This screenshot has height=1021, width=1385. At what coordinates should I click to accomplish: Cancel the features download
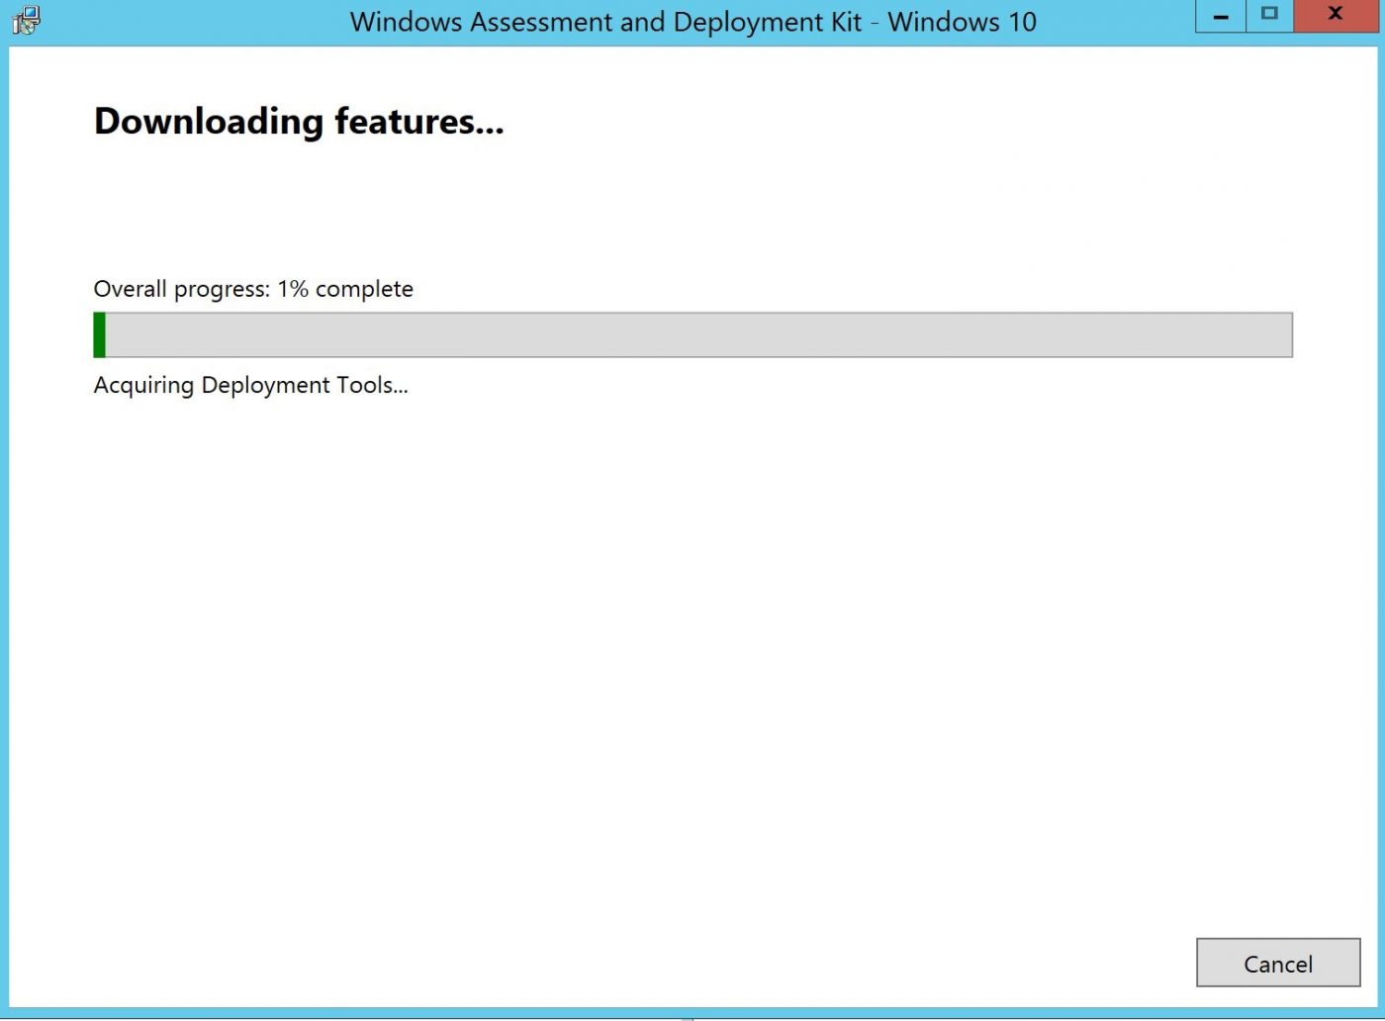click(1278, 963)
